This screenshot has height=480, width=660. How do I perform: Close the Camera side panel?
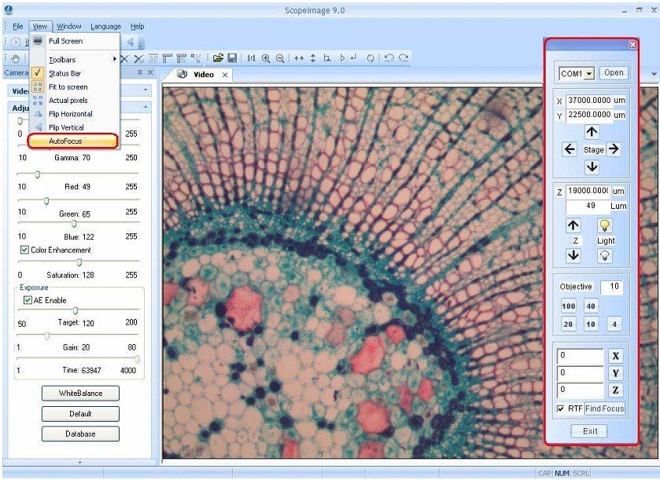[150, 73]
